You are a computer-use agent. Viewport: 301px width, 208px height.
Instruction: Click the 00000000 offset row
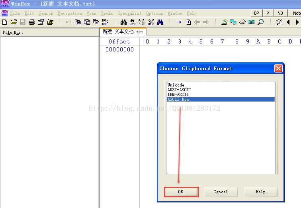pos(119,49)
